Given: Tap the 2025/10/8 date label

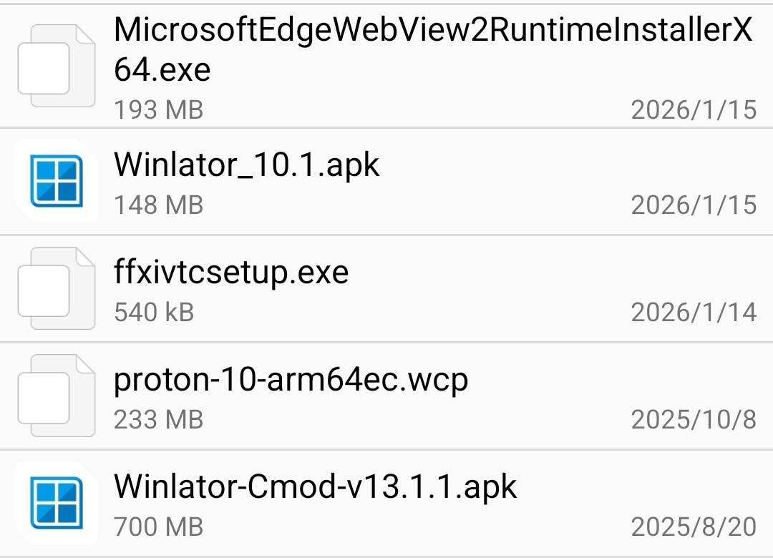Looking at the screenshot, I should pyautogui.click(x=693, y=420).
